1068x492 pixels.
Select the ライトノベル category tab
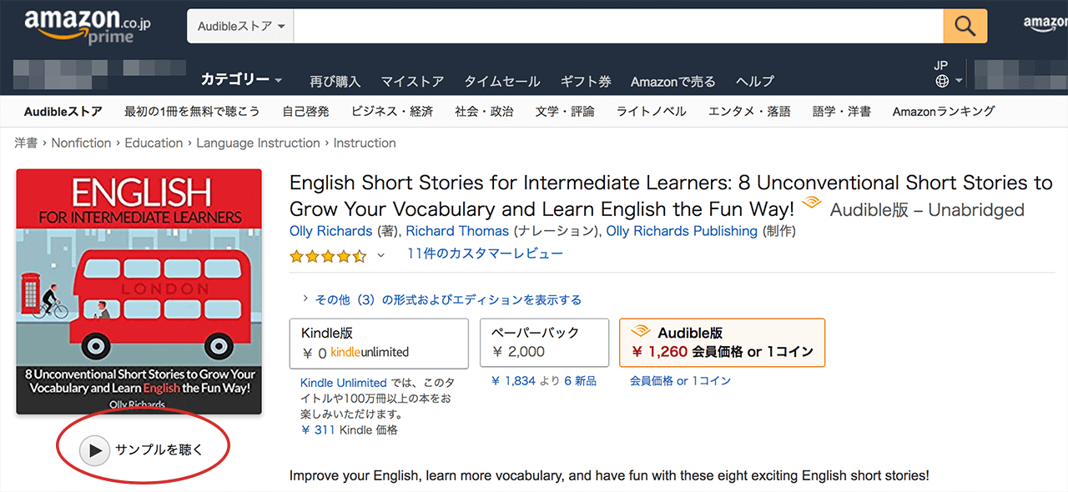(x=651, y=112)
